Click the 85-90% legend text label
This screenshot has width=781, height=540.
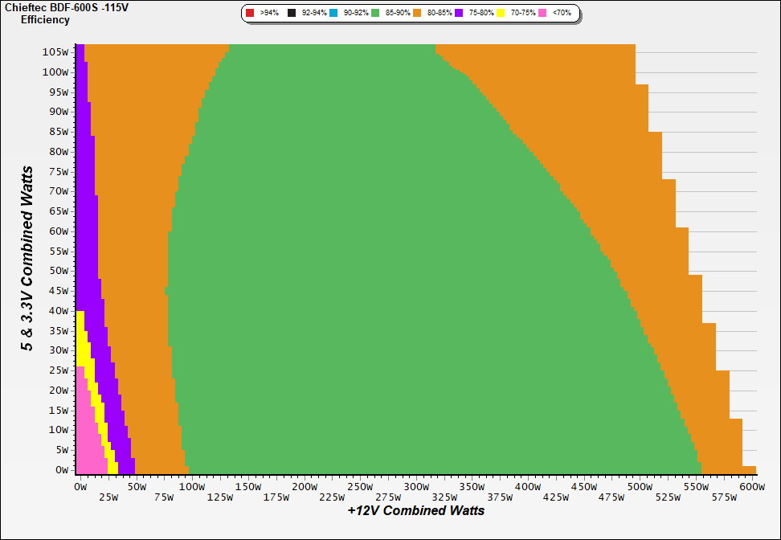pos(396,14)
